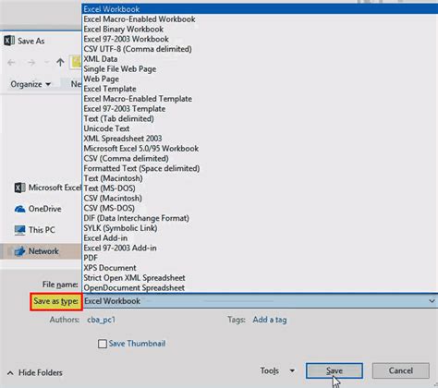Image resolution: width=438 pixels, height=388 pixels.
Task: Choose DIF (Data Interchange Format) option
Action: [x=260, y=218]
